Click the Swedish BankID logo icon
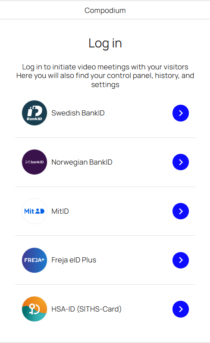 click(x=34, y=113)
